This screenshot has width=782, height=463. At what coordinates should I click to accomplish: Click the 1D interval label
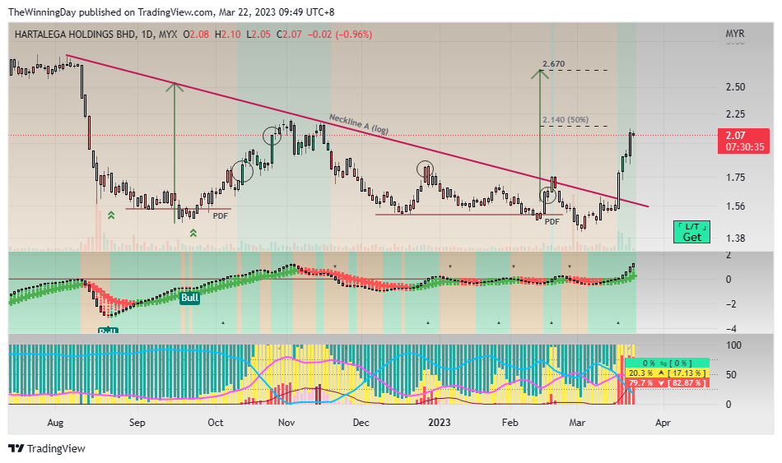coord(147,35)
